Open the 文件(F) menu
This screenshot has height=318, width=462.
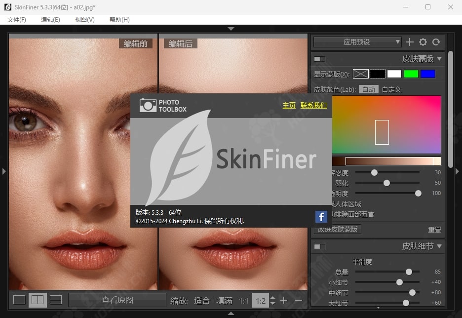(17, 19)
